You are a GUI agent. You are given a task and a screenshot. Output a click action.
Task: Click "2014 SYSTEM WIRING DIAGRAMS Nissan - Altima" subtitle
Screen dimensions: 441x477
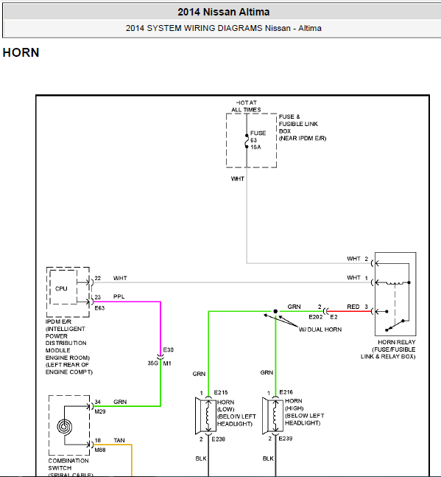pos(224,28)
